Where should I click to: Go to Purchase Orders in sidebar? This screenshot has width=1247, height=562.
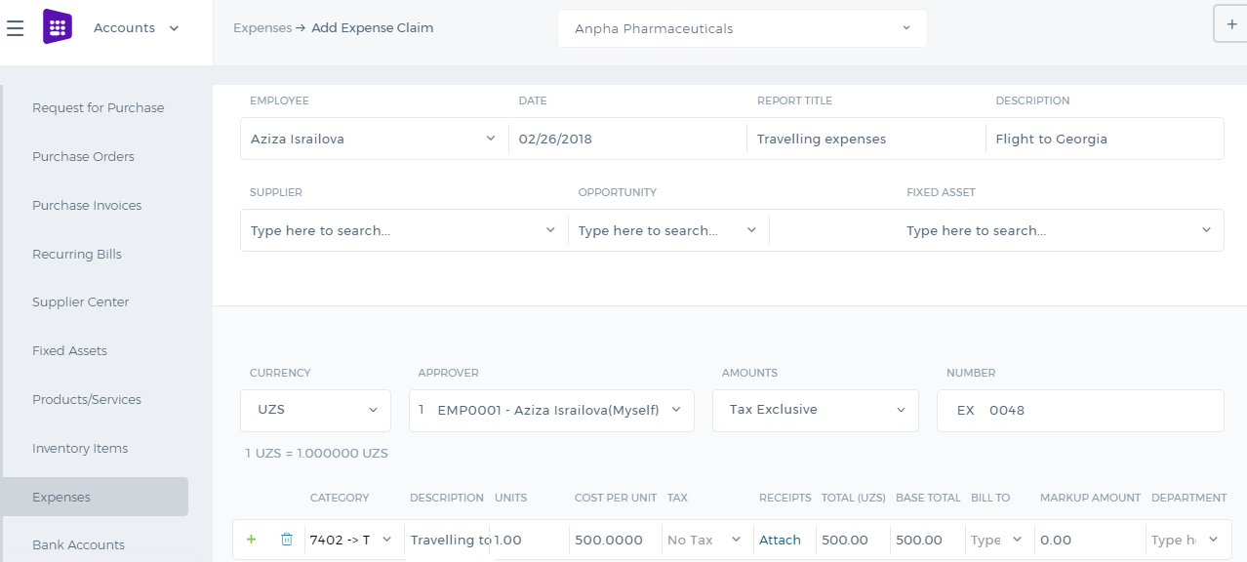[x=83, y=156]
